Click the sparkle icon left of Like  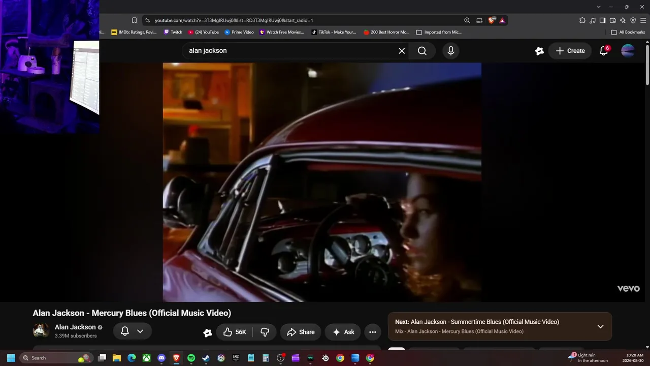pos(208,332)
